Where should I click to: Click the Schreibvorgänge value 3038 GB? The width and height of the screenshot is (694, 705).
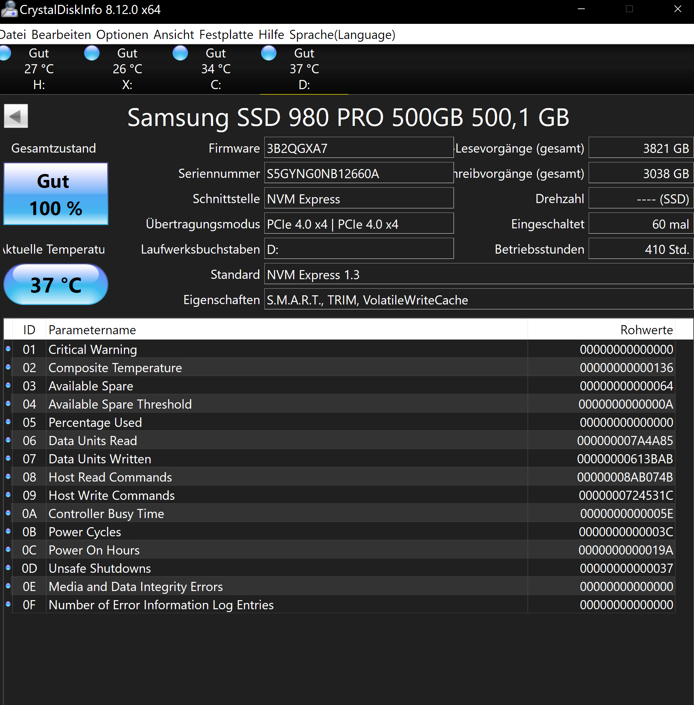pos(641,173)
